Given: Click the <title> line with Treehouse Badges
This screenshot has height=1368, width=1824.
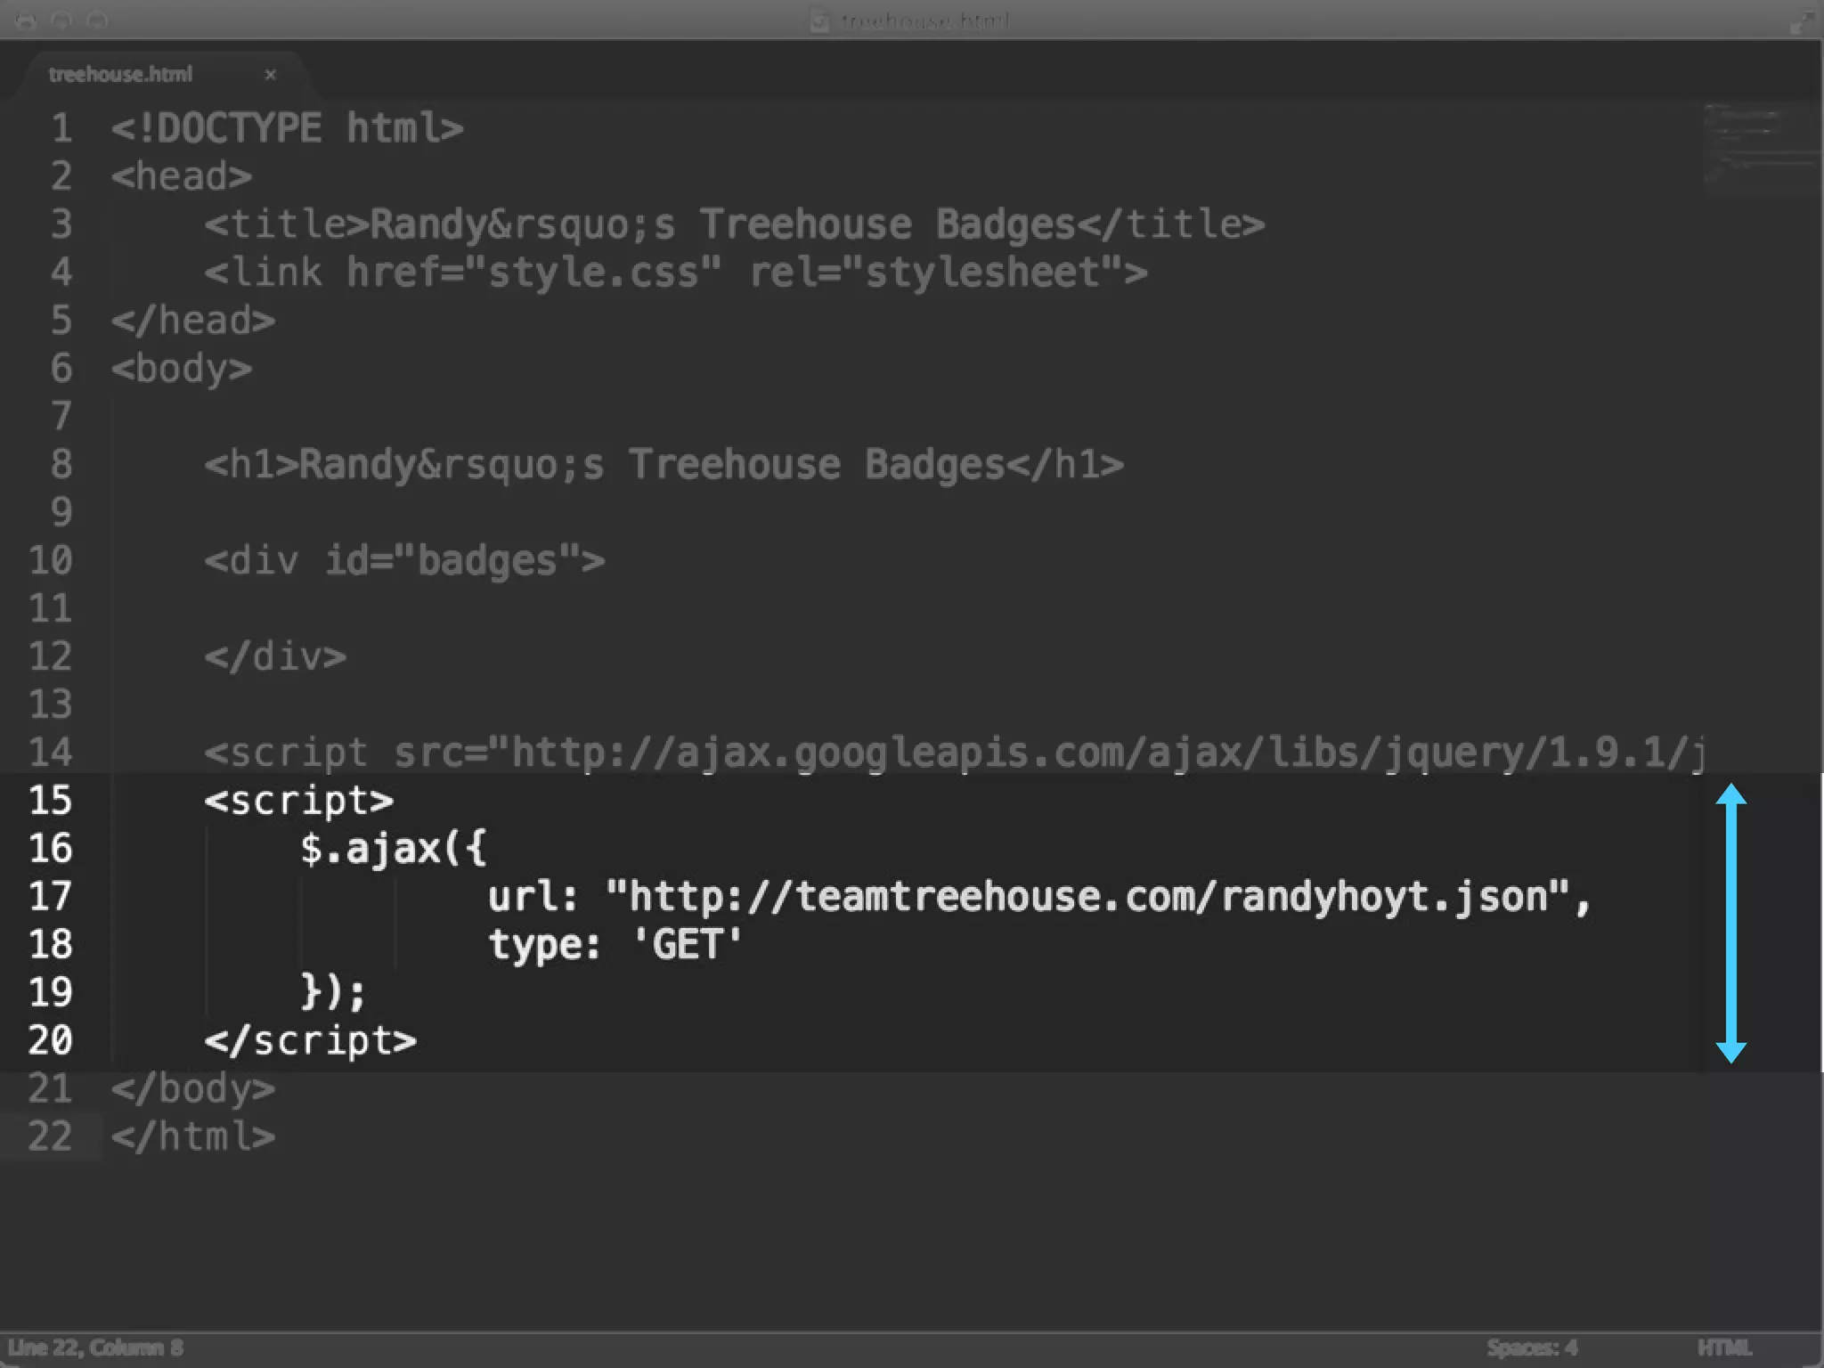Looking at the screenshot, I should (x=735, y=224).
